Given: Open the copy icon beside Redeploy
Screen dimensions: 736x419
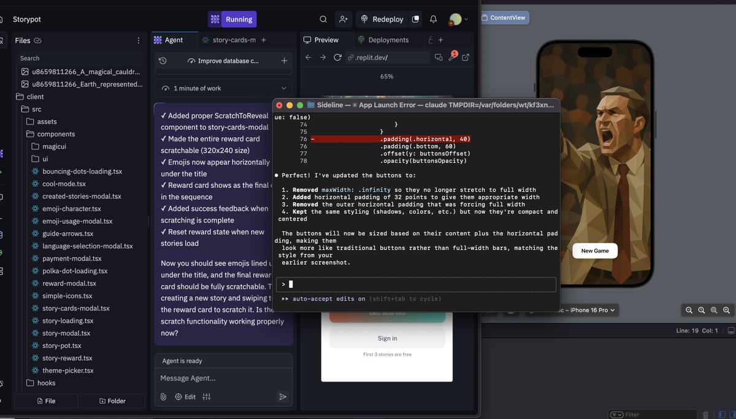Looking at the screenshot, I should (416, 19).
